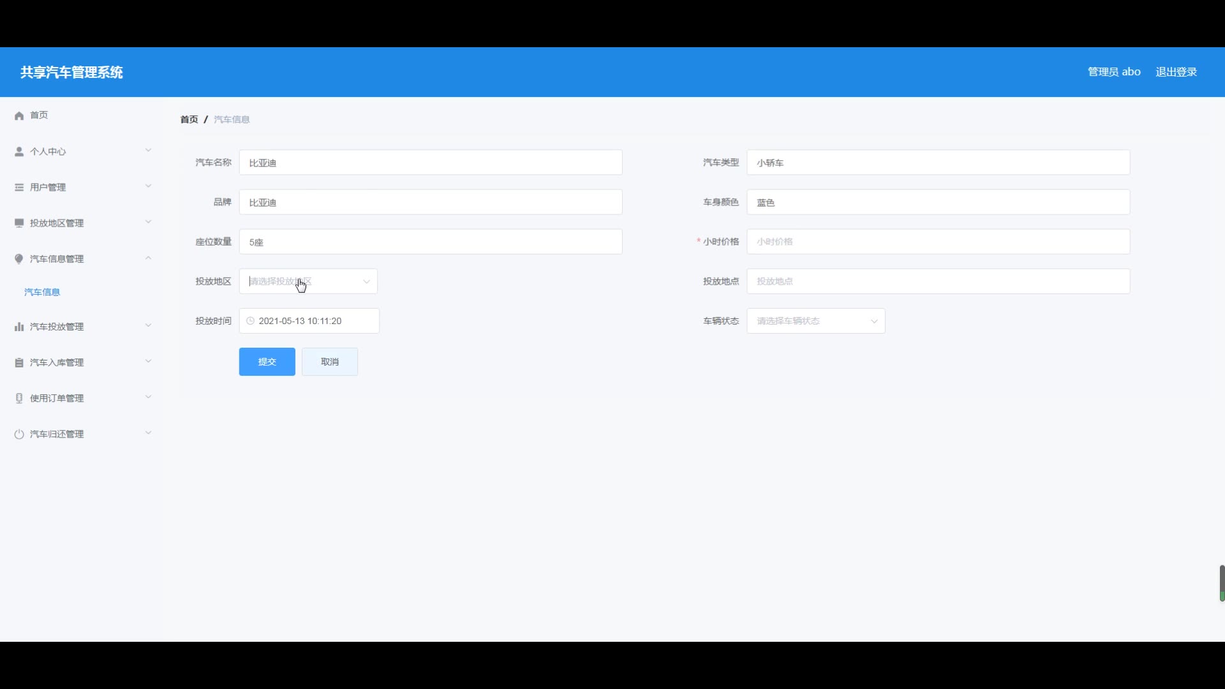Click the monitor icon for 投放地区管理
The width and height of the screenshot is (1225, 689).
pos(19,223)
